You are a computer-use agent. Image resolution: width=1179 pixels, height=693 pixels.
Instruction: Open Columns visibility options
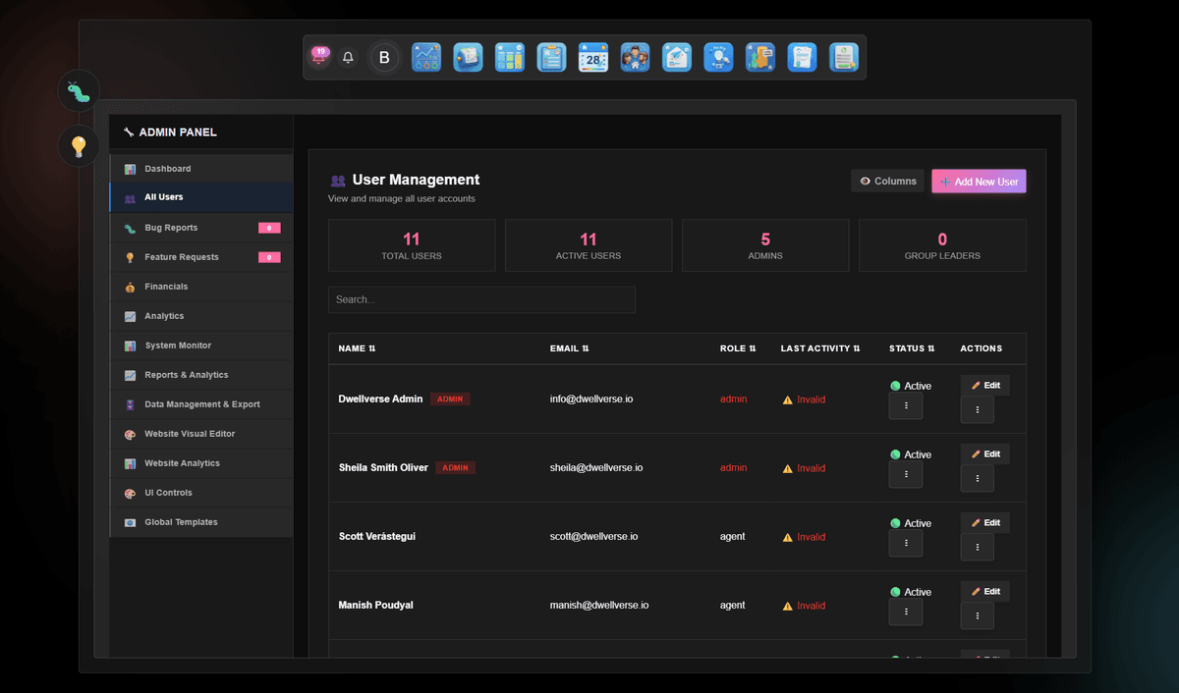pos(887,181)
